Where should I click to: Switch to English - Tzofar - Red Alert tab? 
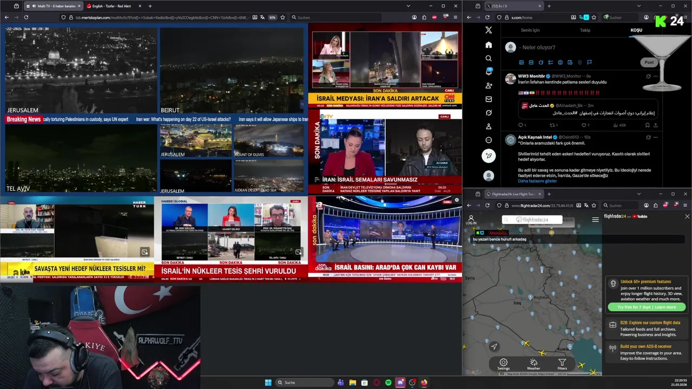tap(111, 6)
